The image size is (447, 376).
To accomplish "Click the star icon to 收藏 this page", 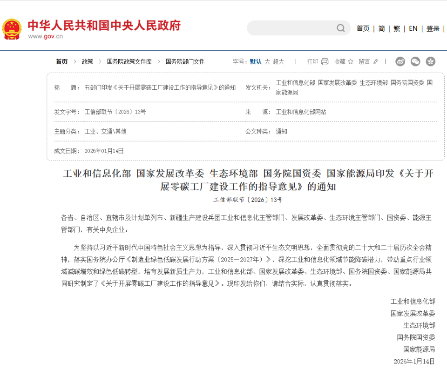I will [351, 61].
